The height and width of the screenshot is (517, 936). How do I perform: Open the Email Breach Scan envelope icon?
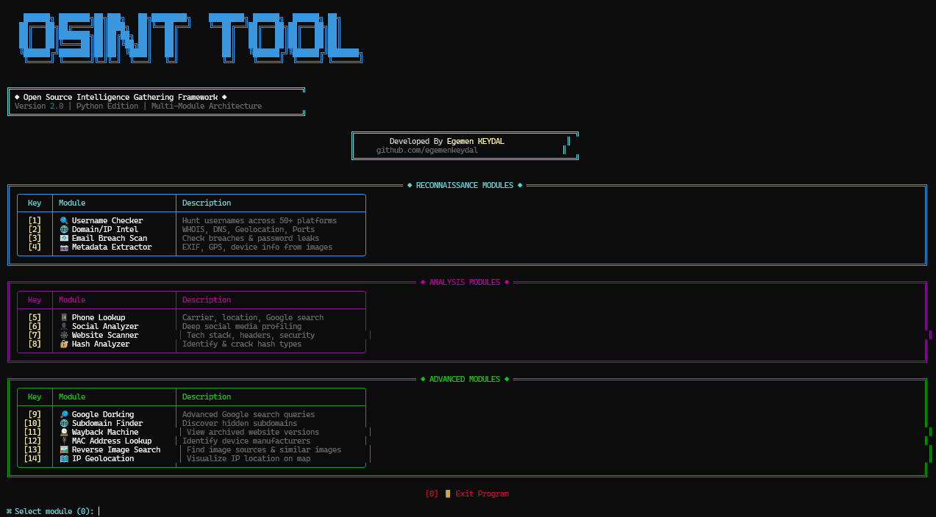coord(64,238)
